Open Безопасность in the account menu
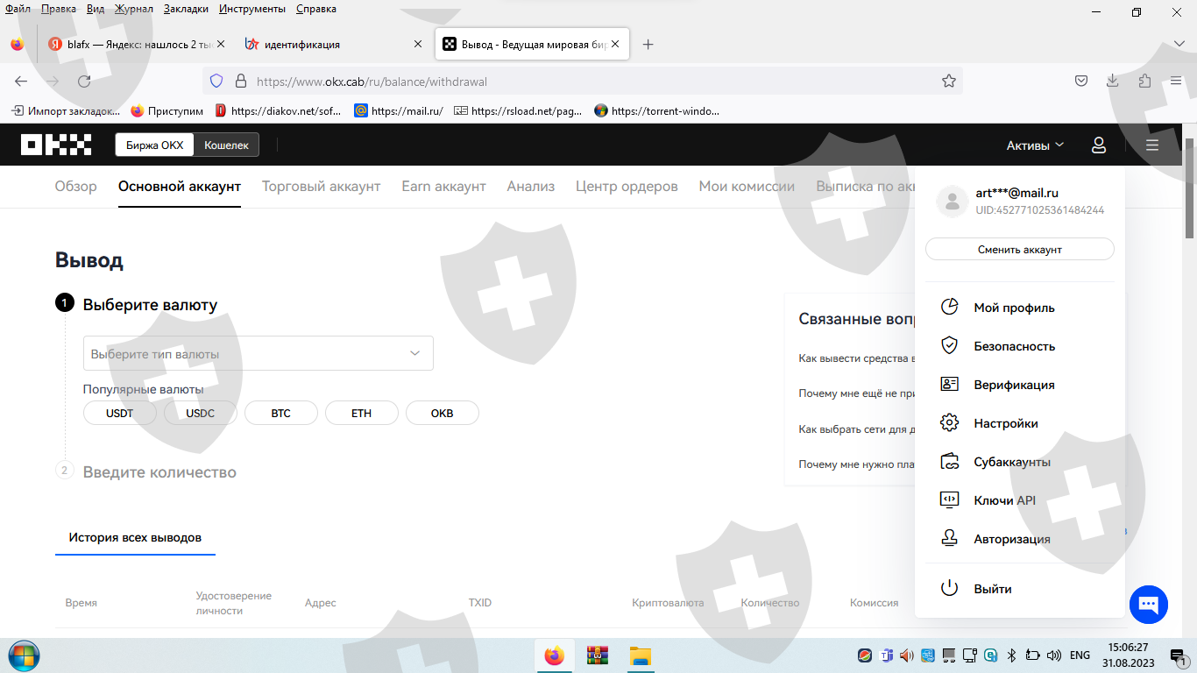1197x673 pixels. pos(1020,346)
